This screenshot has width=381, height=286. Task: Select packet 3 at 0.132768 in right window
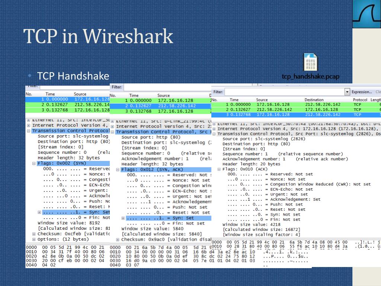click(296, 115)
